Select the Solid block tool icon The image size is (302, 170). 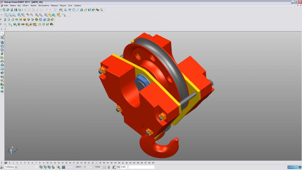point(90,10)
